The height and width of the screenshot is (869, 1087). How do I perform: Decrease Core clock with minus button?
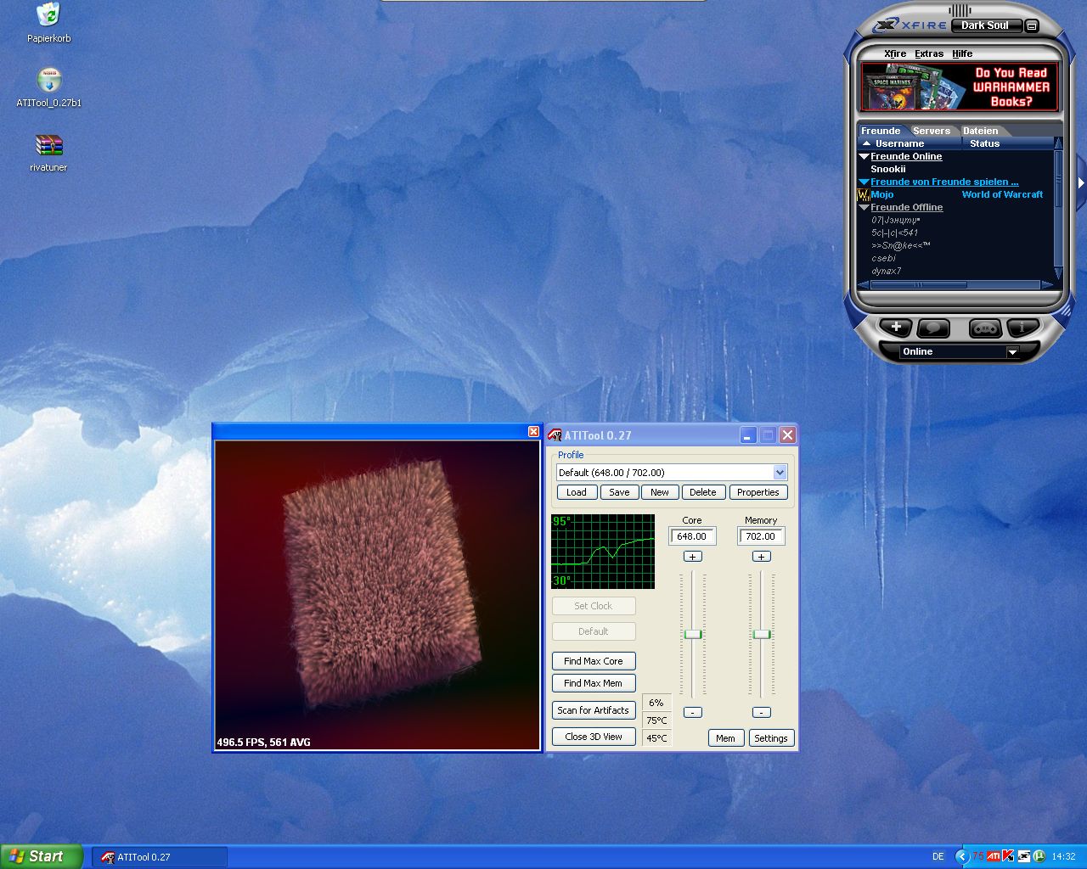tap(693, 713)
